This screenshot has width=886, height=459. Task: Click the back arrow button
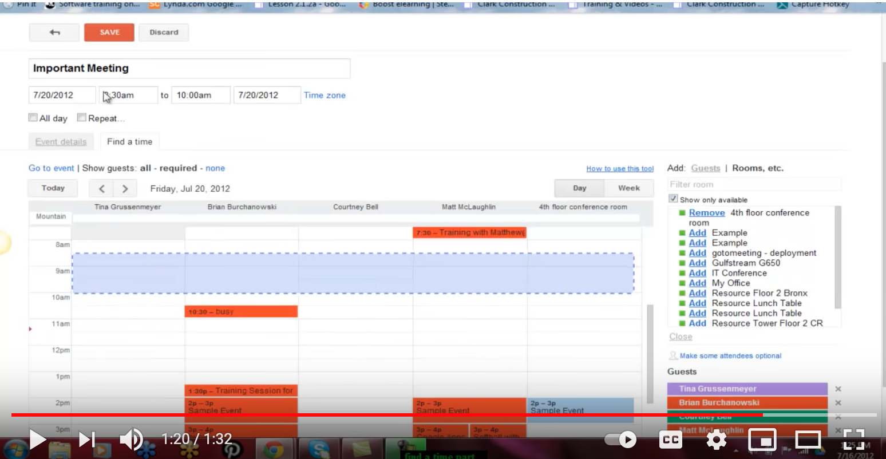pos(54,33)
